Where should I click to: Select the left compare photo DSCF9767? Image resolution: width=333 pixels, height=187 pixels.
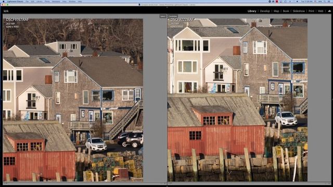73,100
